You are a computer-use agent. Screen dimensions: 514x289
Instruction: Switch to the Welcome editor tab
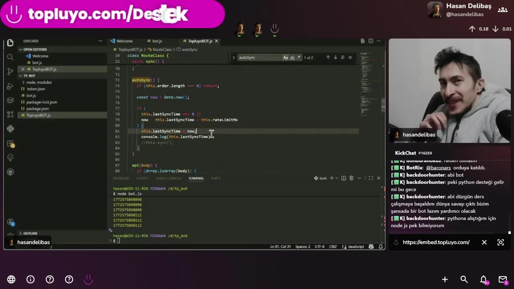(x=121, y=41)
